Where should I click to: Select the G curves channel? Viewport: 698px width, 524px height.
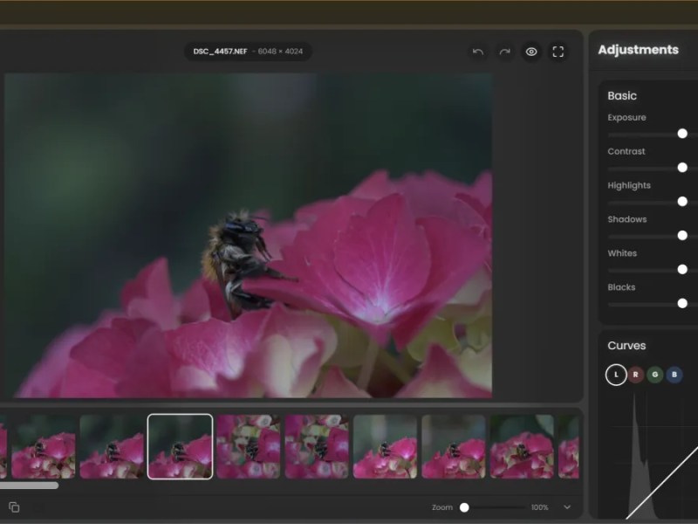click(655, 375)
